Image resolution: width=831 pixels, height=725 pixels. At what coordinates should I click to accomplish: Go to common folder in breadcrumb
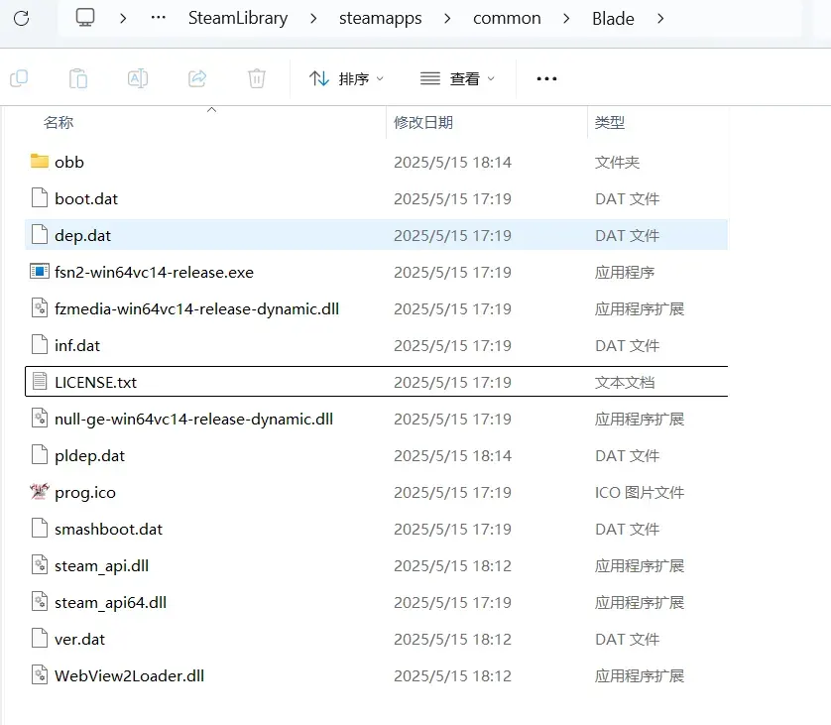(507, 18)
